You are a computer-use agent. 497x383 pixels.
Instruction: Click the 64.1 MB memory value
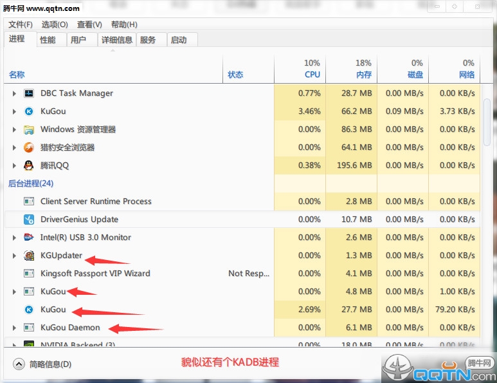pyautogui.click(x=357, y=147)
